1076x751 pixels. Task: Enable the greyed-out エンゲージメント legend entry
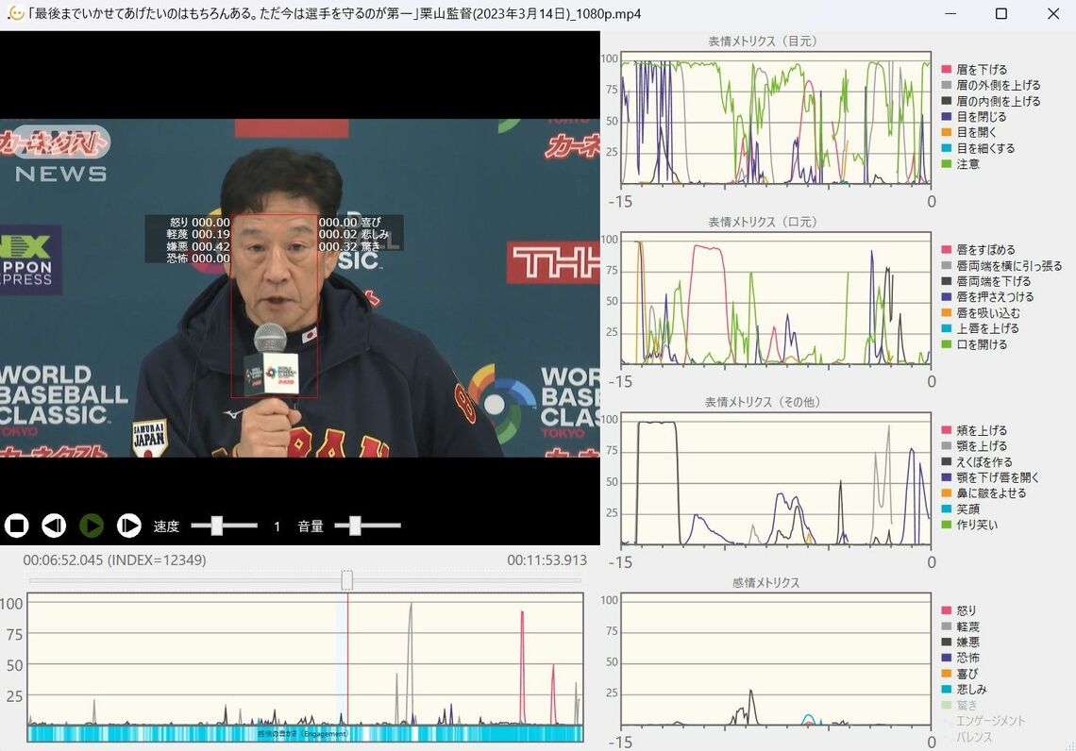[983, 721]
